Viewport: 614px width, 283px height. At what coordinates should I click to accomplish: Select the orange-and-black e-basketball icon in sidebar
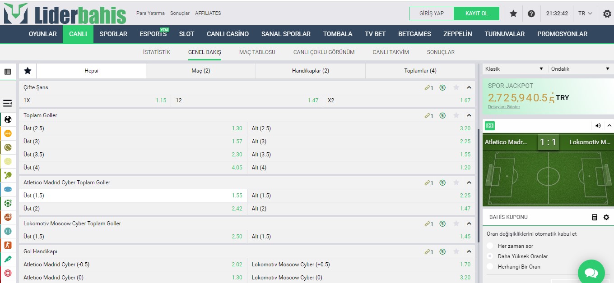click(8, 217)
